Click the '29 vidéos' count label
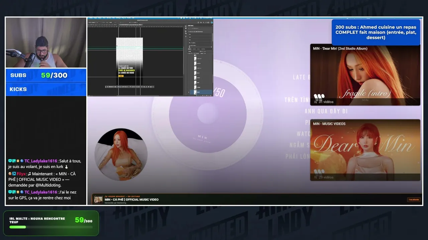The width and height of the screenshot is (428, 240). (326, 177)
